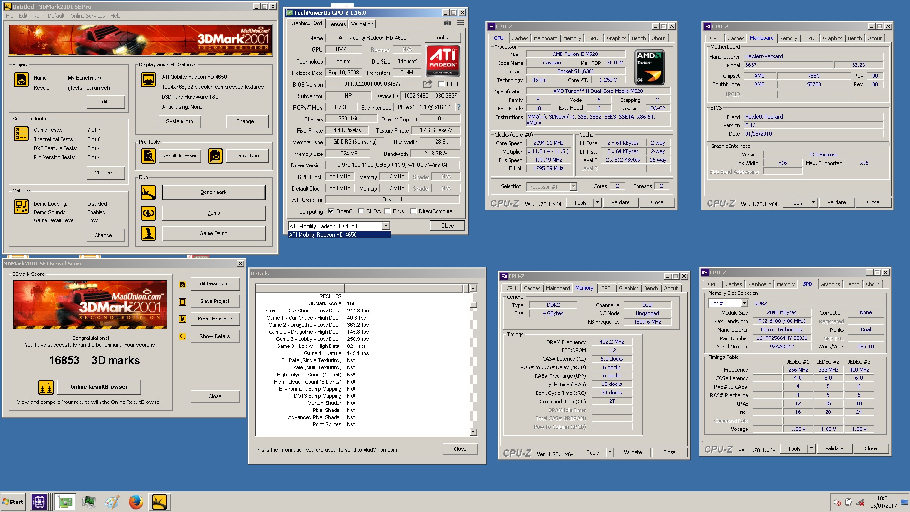
Task: Click the 3DMark2001 banner image in score window
Action: [90, 304]
